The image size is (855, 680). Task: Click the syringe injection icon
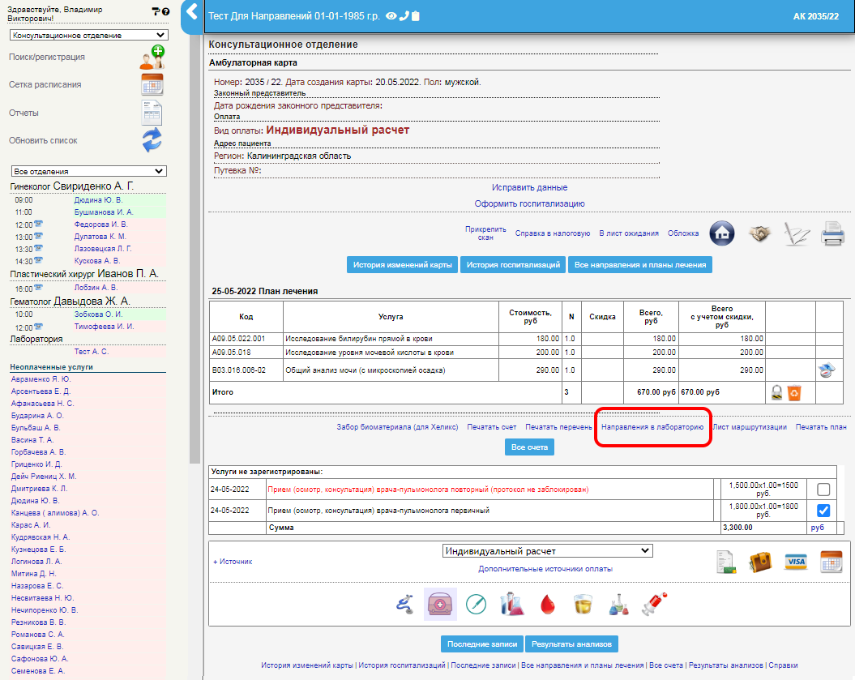click(653, 604)
